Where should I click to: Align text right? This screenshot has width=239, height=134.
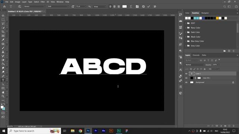pyautogui.click(x=119, y=7)
